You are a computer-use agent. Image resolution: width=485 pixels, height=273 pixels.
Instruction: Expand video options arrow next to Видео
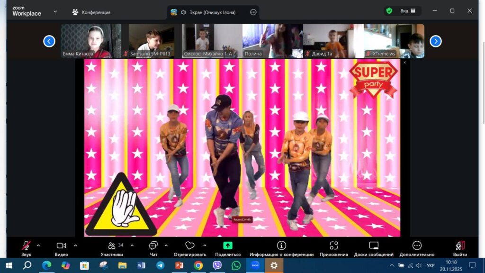(x=75, y=245)
